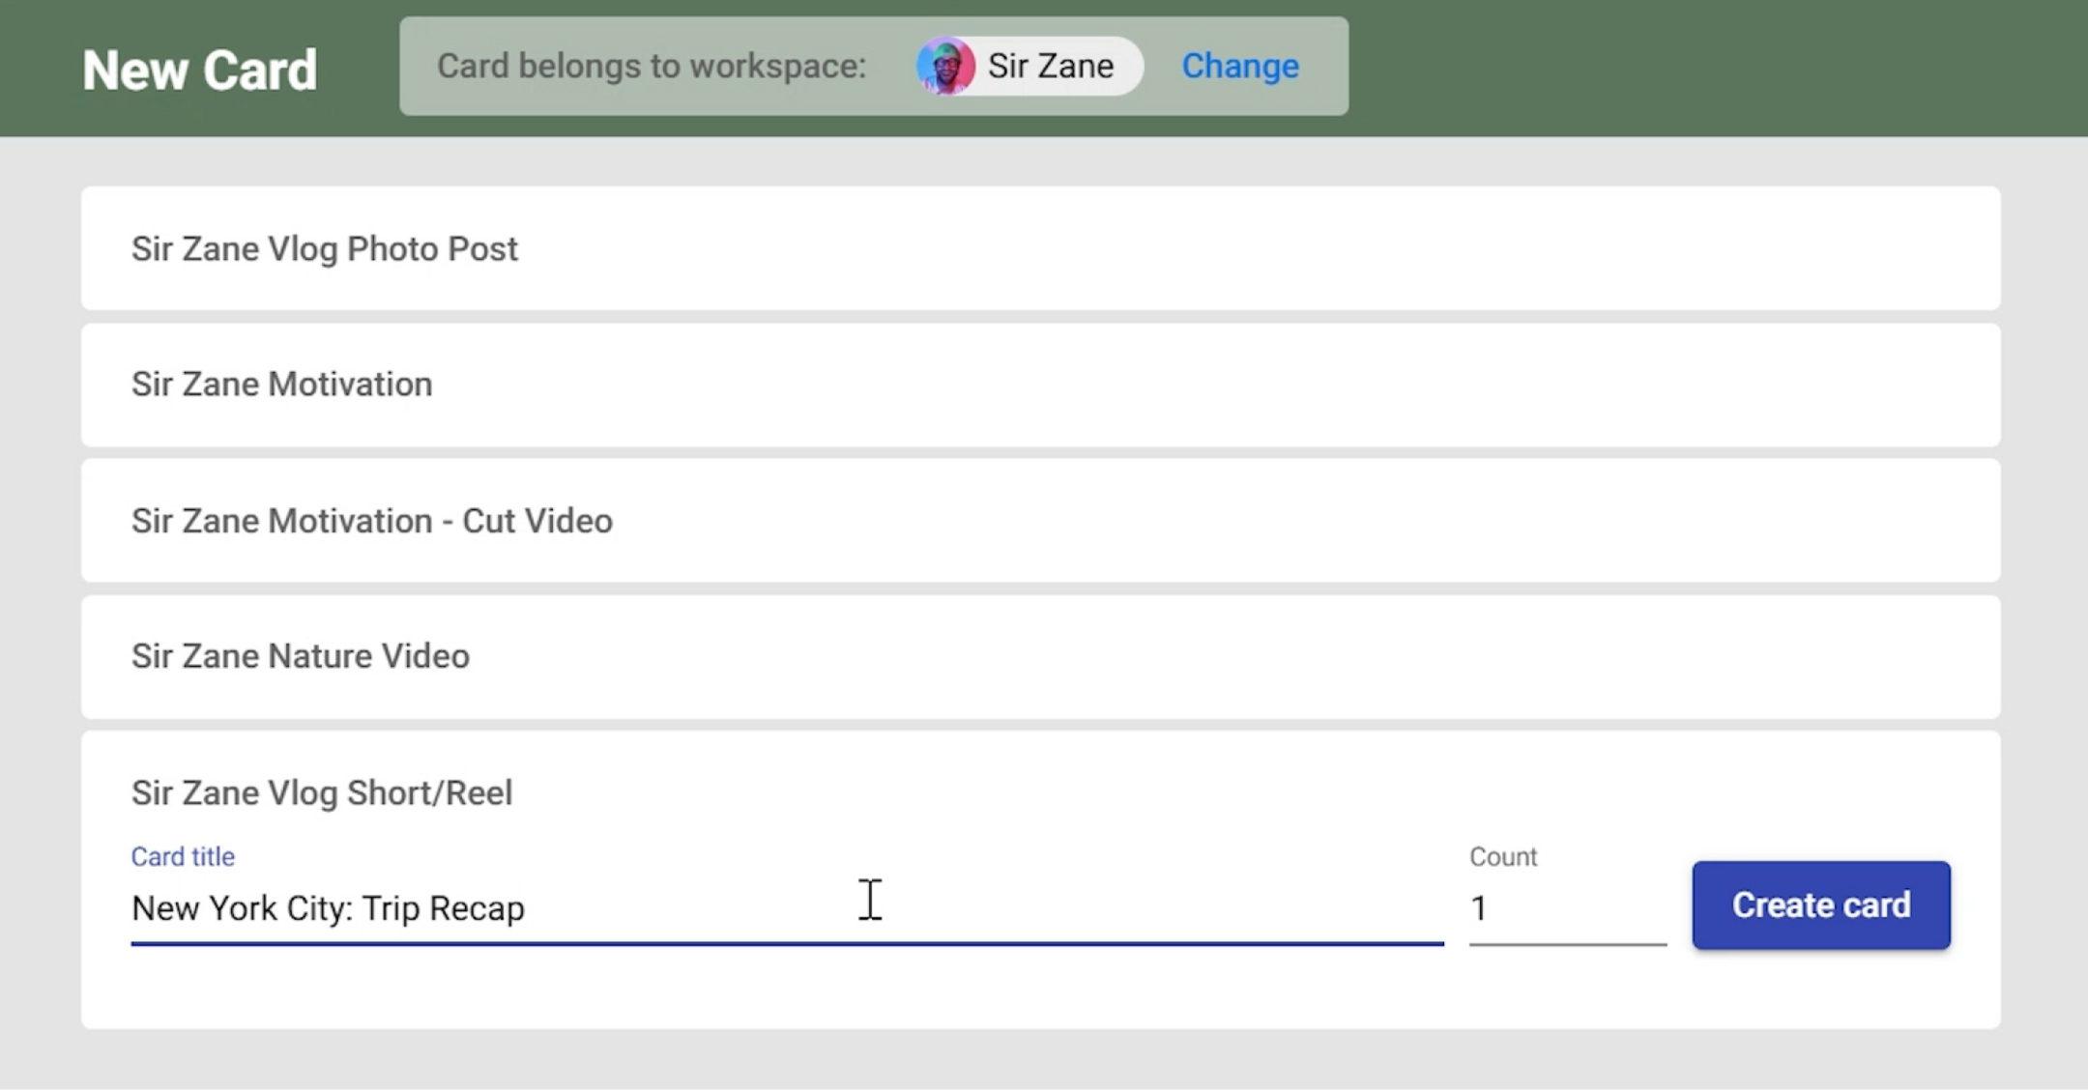
Task: Click the Change workspace link
Action: pos(1239,66)
